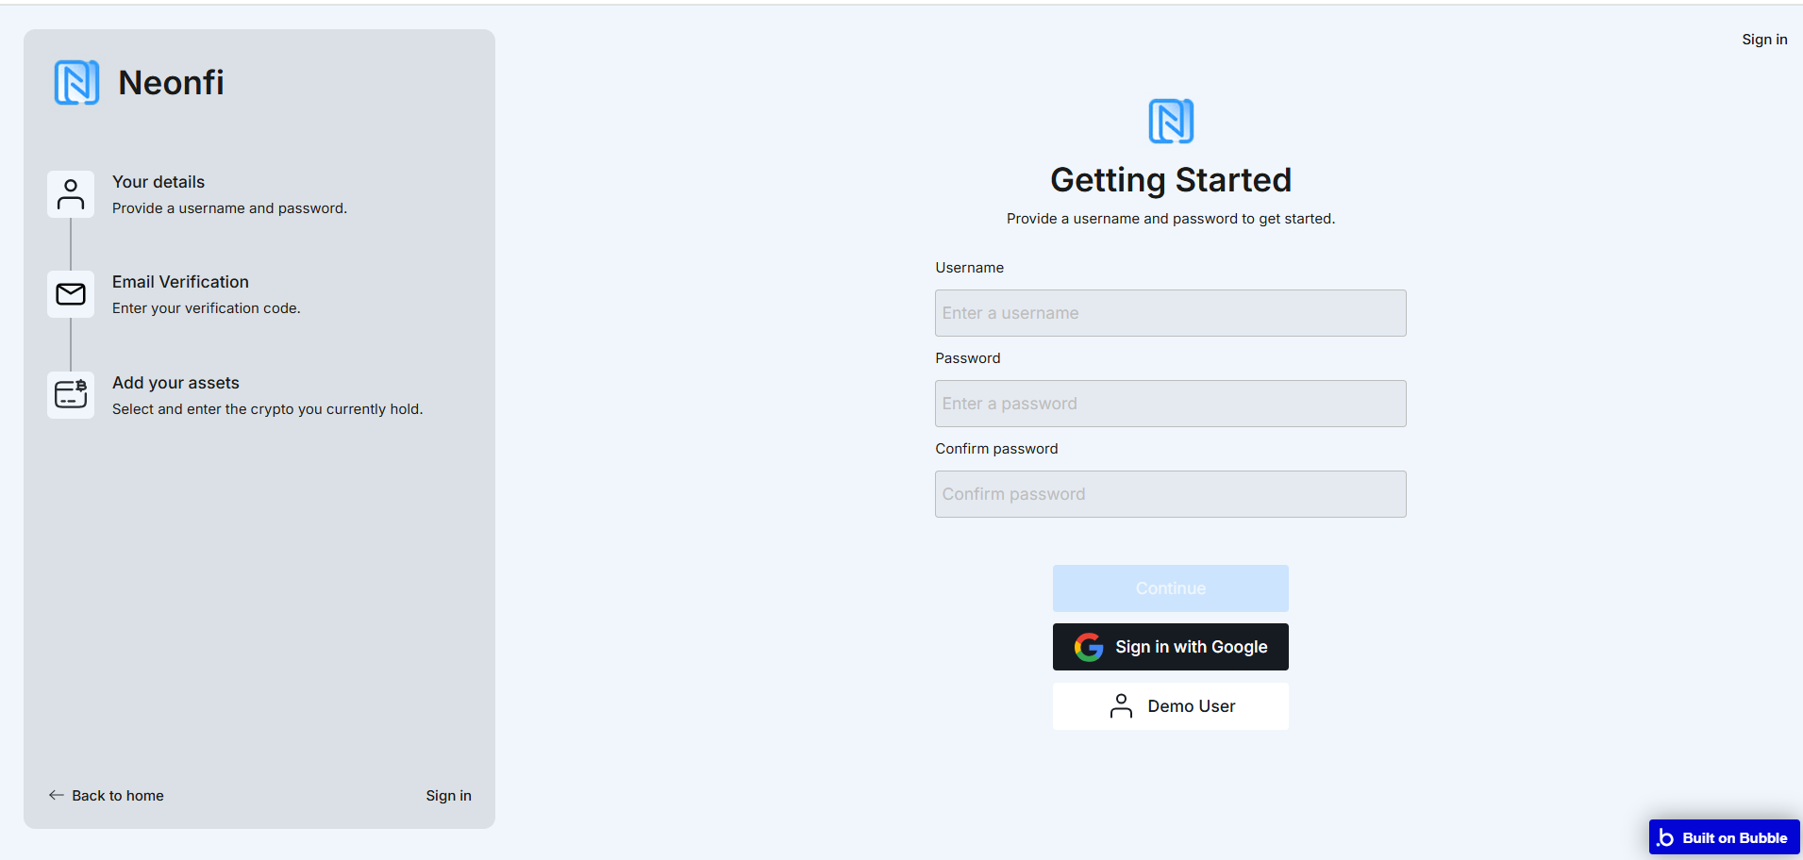Click 'Select and enter the crypto you currently hold.'
The width and height of the screenshot is (1803, 860).
tap(267, 409)
